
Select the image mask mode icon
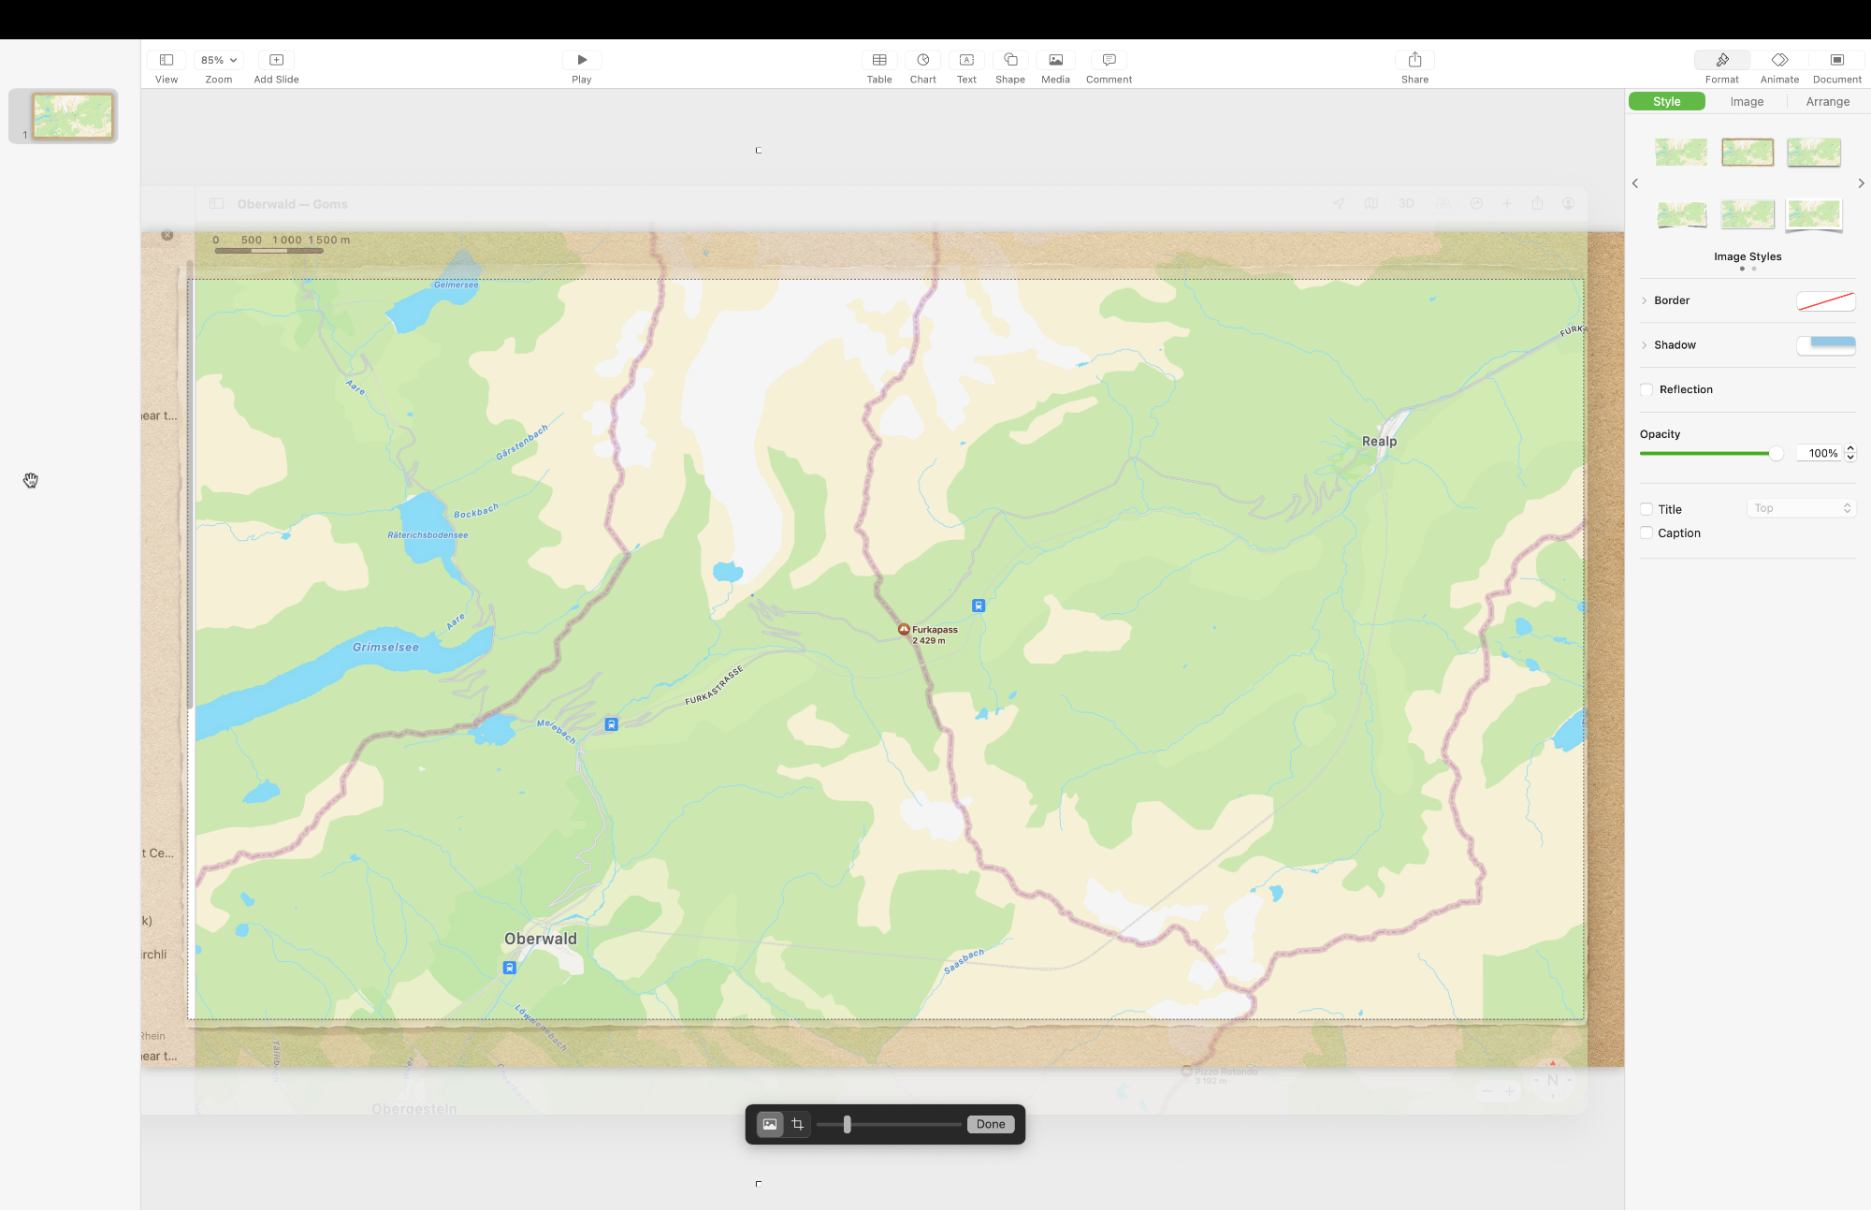coord(770,1125)
